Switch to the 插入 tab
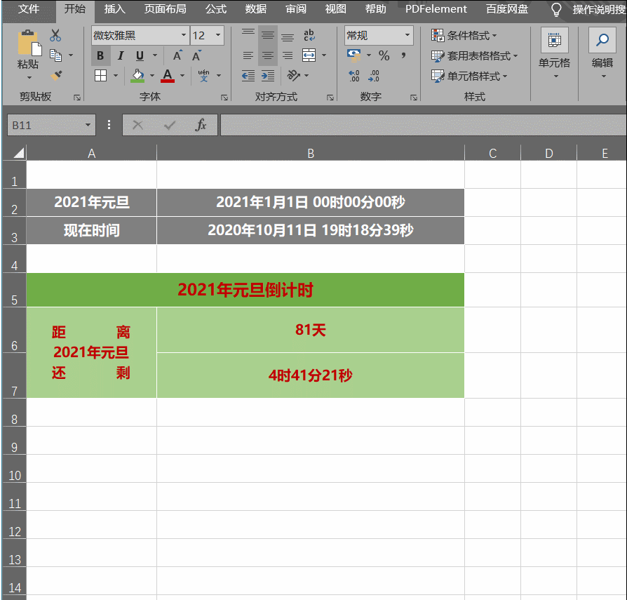627x600 pixels. [115, 9]
